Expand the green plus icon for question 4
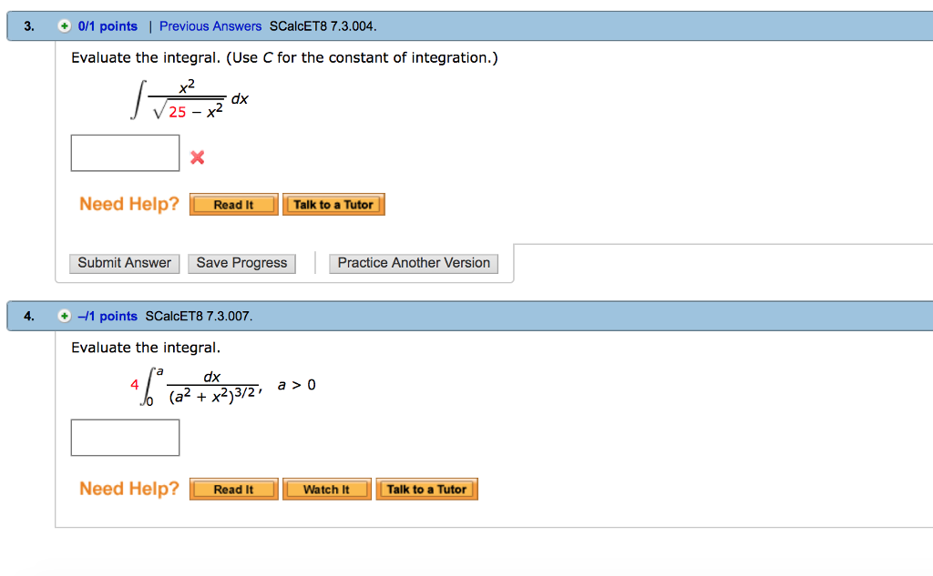933x576 pixels. pos(64,316)
